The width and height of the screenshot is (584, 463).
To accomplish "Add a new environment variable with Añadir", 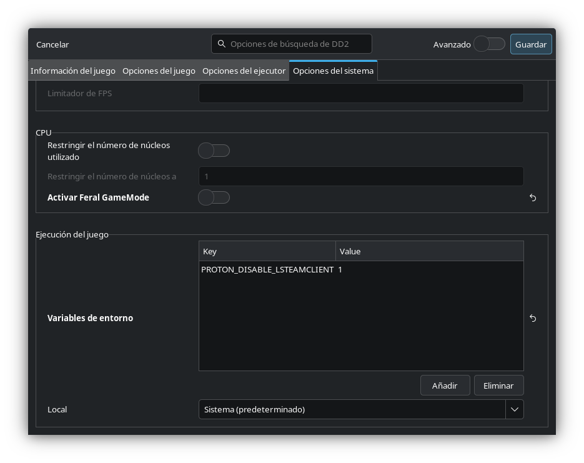I will pos(445,386).
